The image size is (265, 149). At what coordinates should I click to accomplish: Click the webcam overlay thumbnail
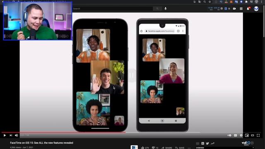tap(38, 21)
